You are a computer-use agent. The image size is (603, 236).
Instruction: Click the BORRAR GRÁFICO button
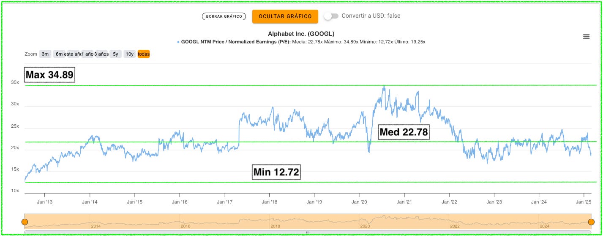[224, 16]
